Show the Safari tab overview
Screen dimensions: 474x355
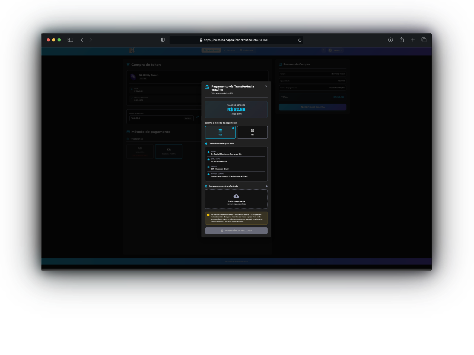coord(424,40)
